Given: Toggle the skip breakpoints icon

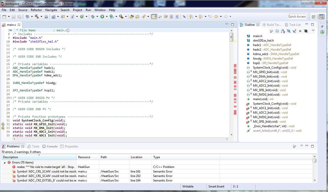Looking at the screenshot, I should coord(184,17).
